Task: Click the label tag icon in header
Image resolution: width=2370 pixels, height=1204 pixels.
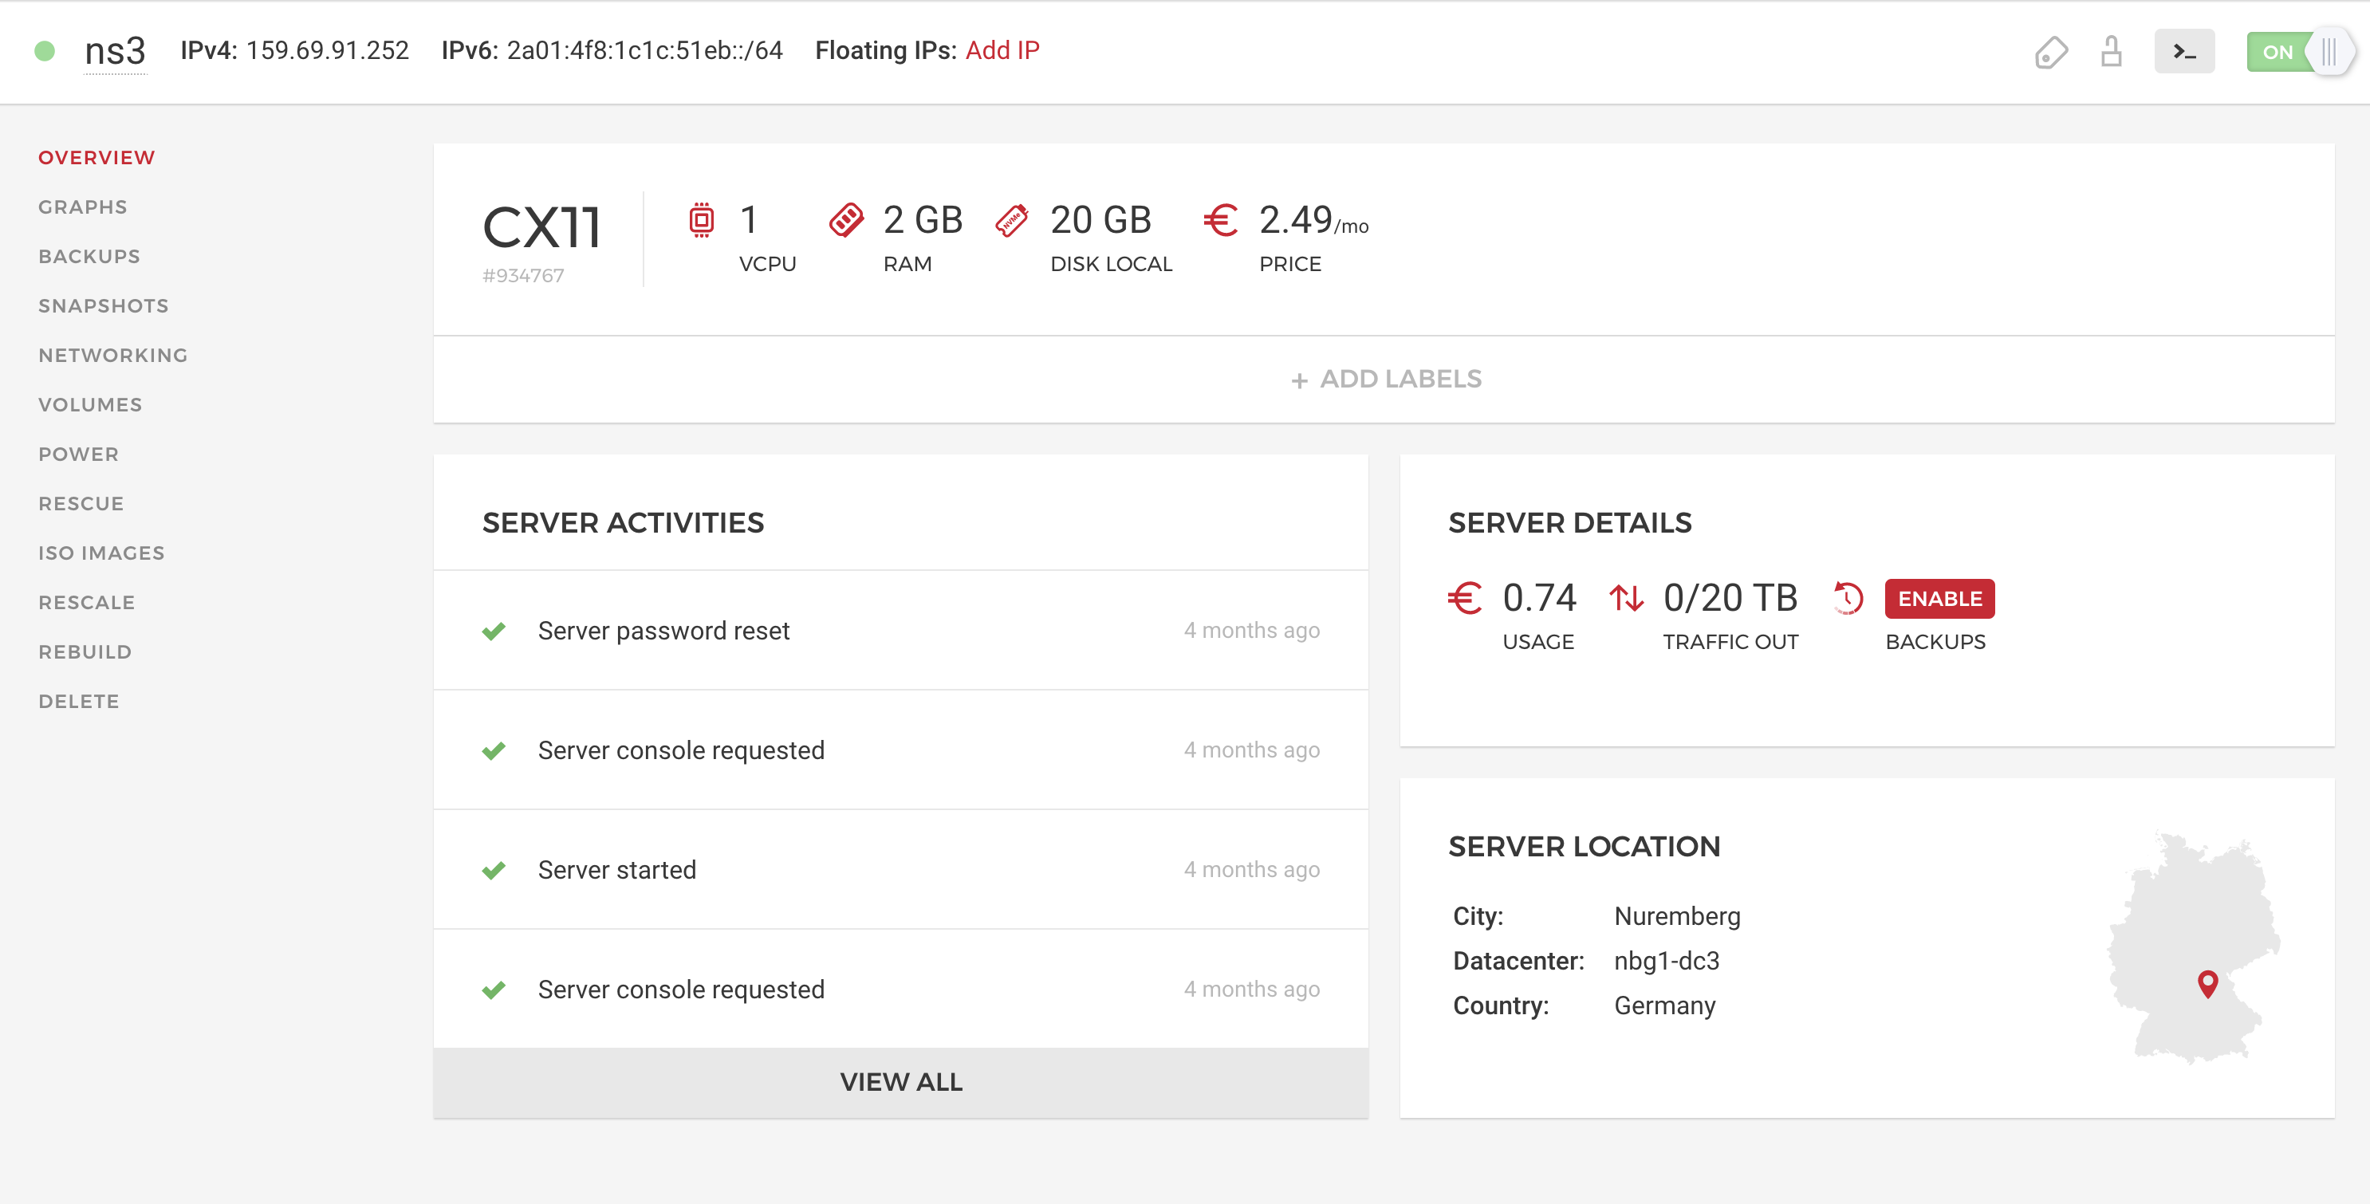Action: [2050, 53]
